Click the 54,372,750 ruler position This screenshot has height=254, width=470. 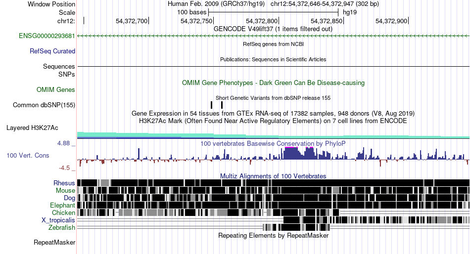[196, 21]
